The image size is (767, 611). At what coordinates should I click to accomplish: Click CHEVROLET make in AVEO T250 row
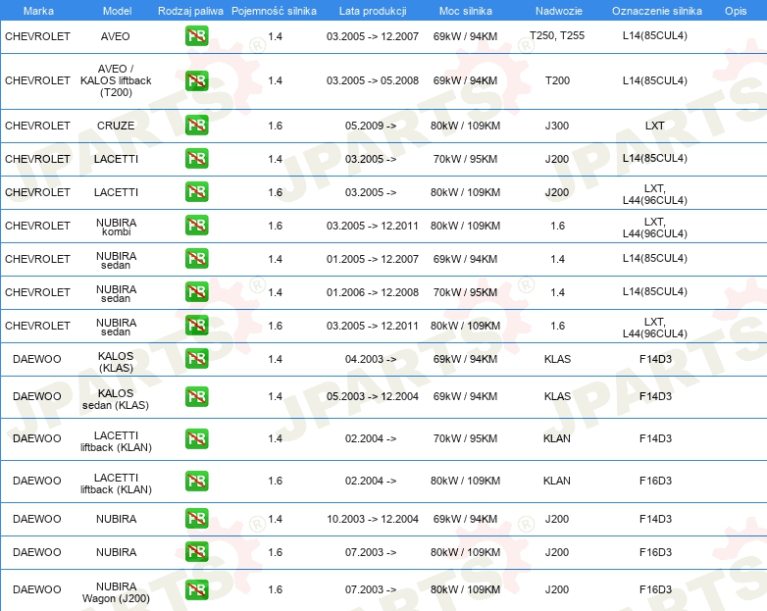(37, 36)
